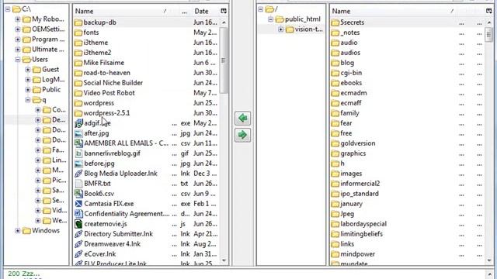Select the Vid... folder under q

click(x=59, y=210)
